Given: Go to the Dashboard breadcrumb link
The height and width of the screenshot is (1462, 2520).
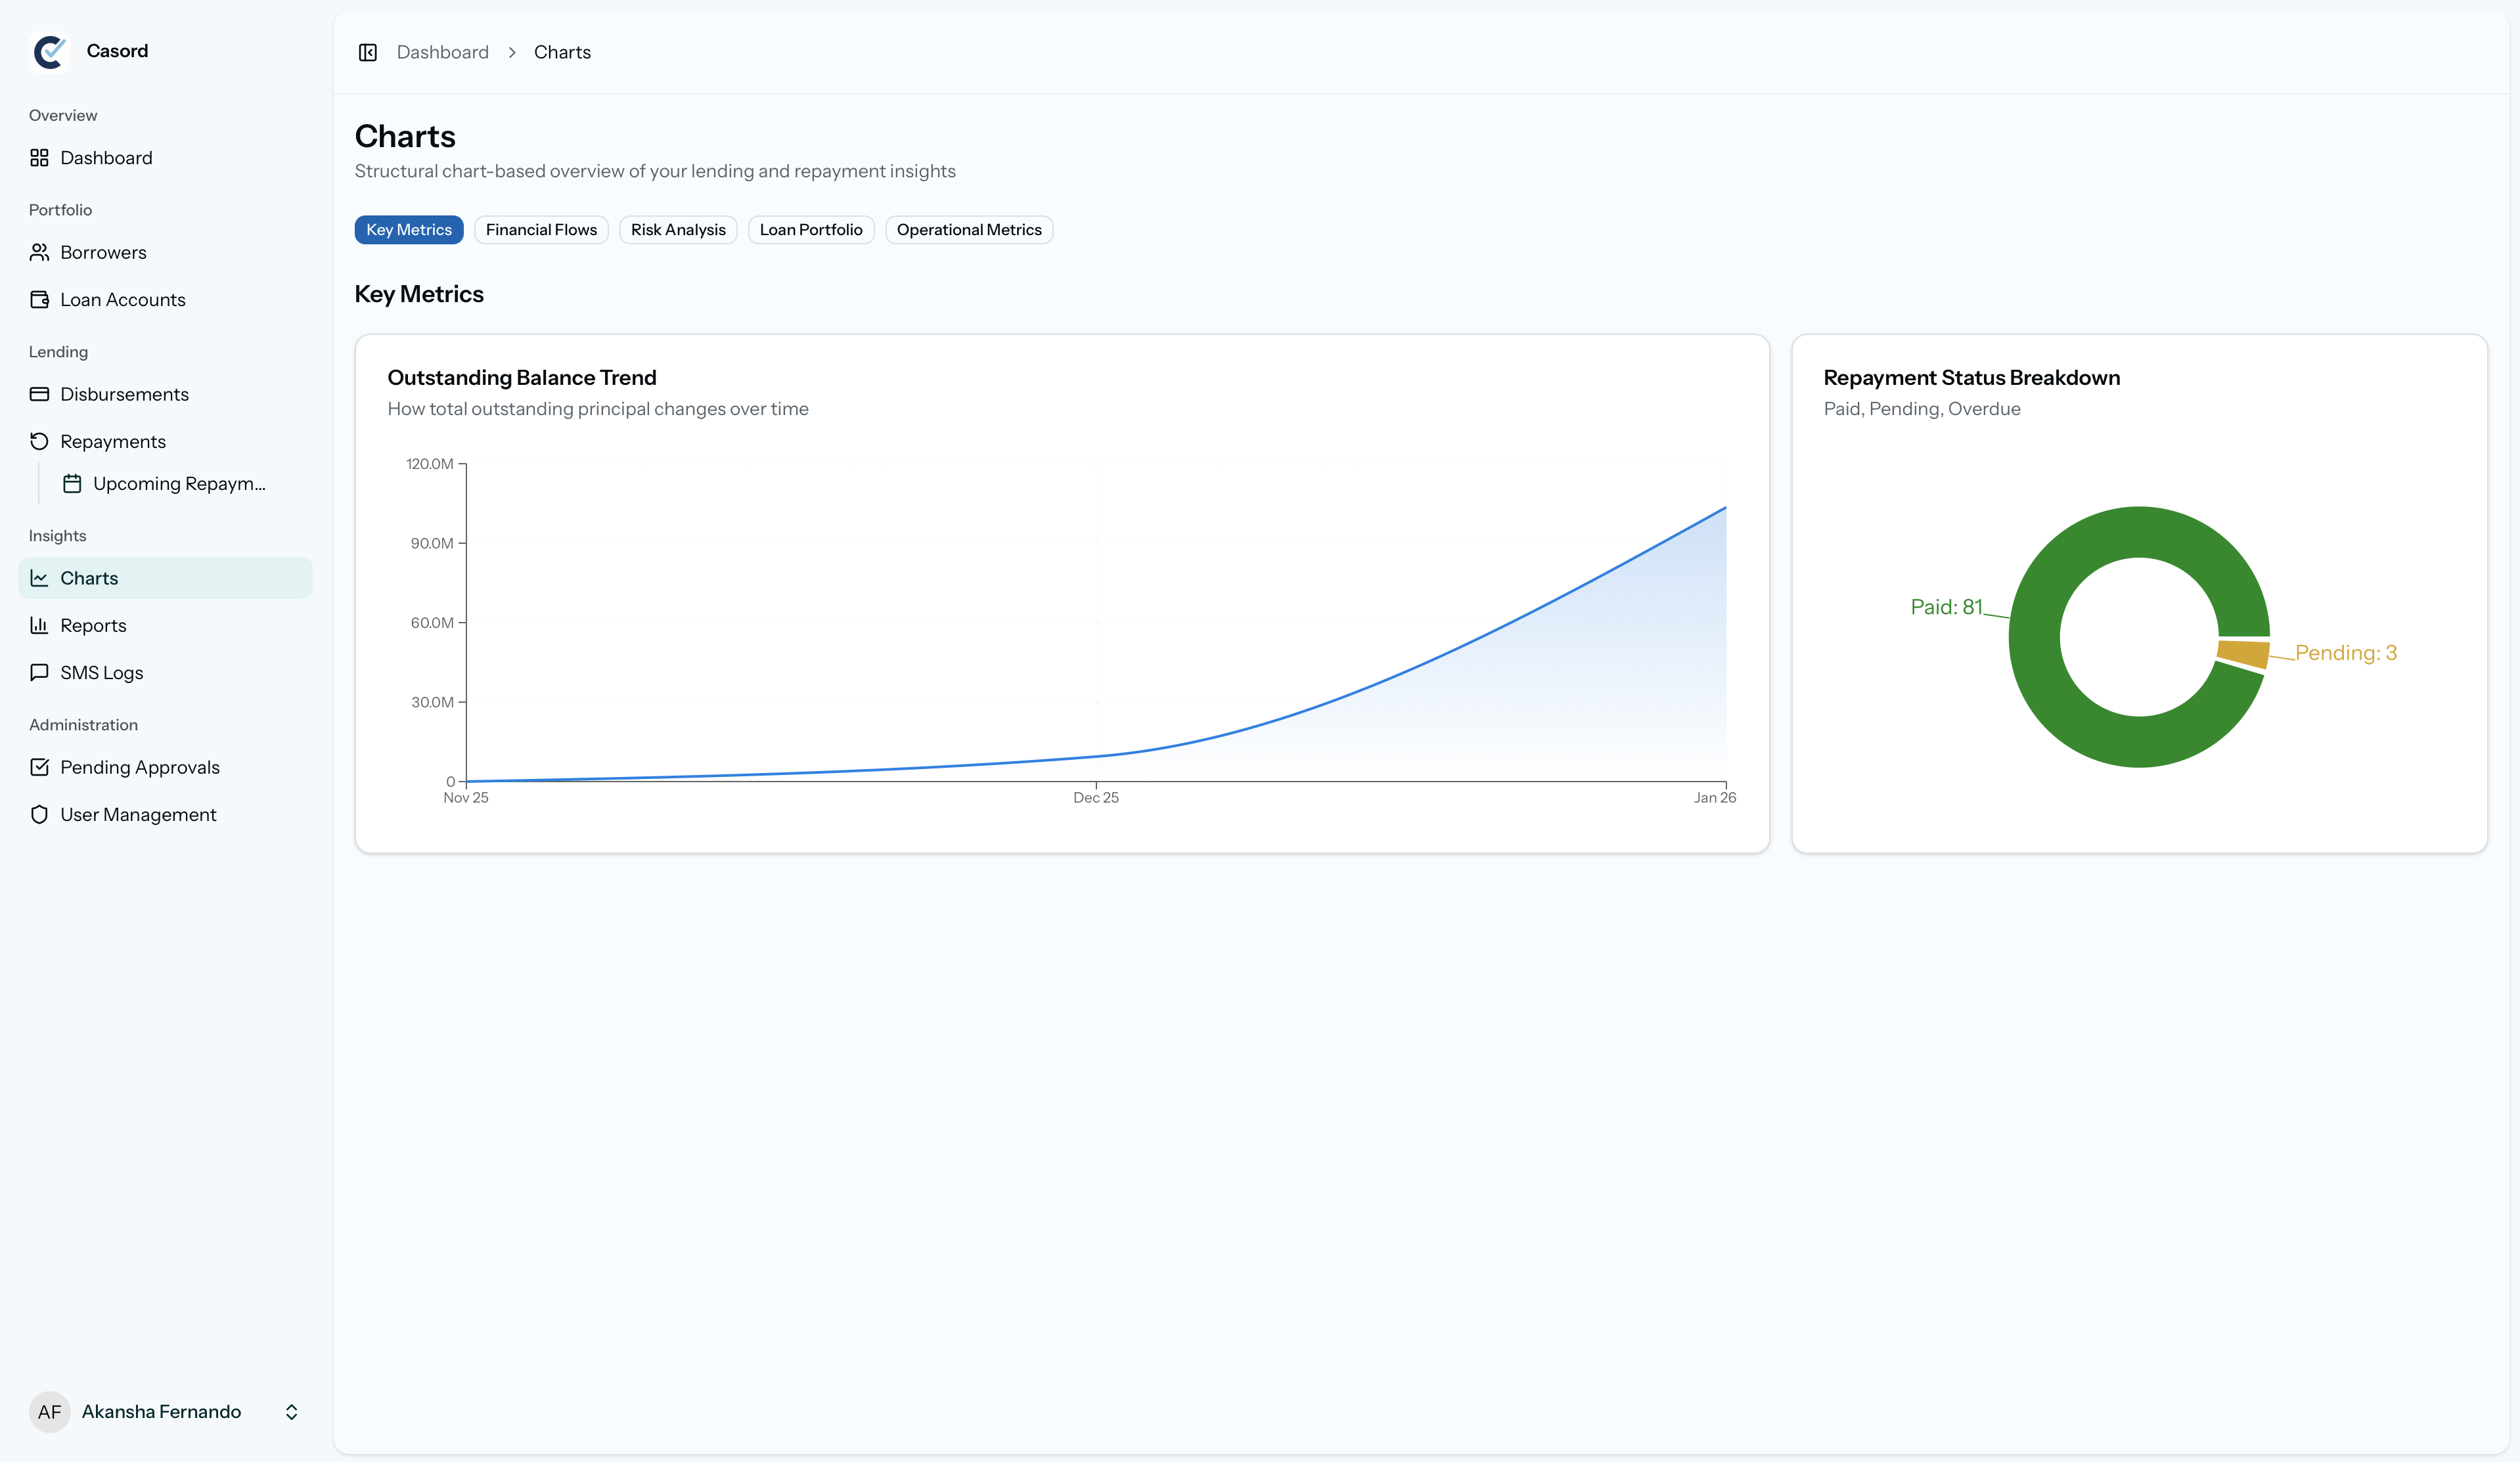Looking at the screenshot, I should [442, 52].
